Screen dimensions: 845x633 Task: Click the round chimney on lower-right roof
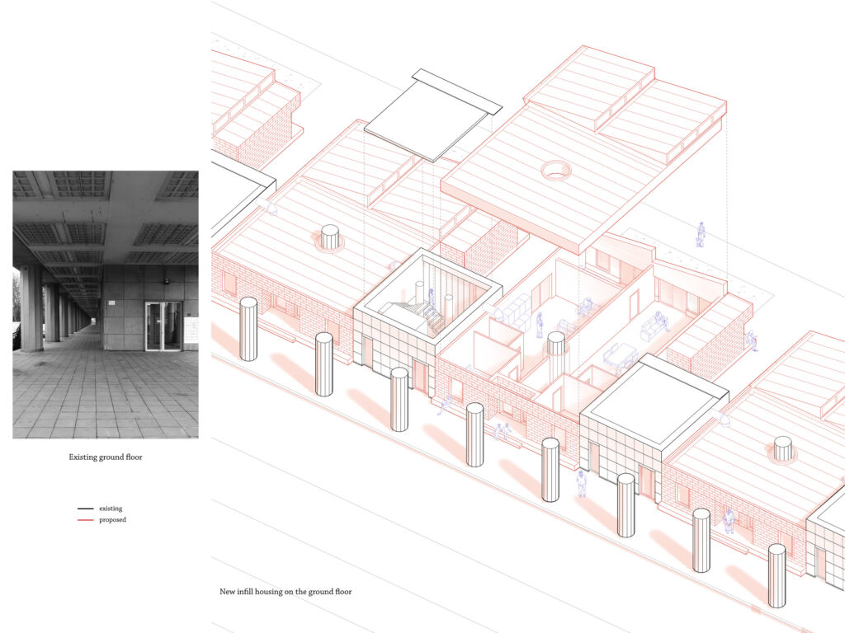(782, 448)
